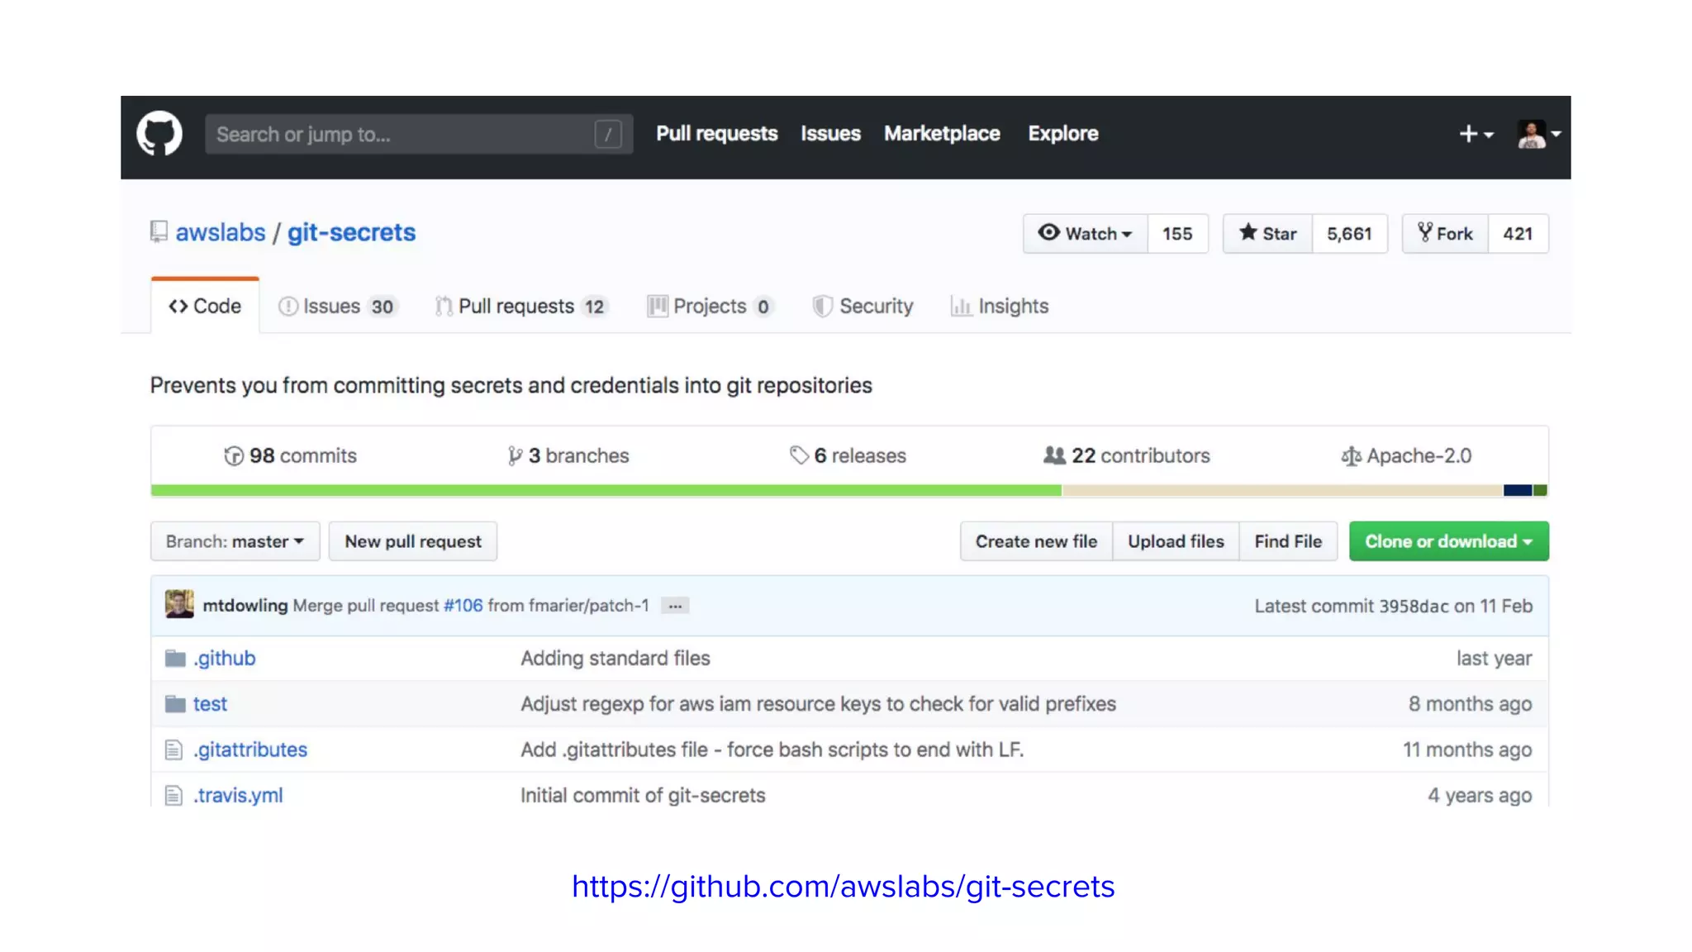Open Apache-2.0 license link
The width and height of the screenshot is (1692, 952).
1406,455
